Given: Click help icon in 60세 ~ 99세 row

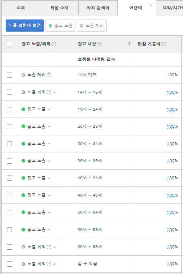Looking at the screenshot, I should (49, 247).
